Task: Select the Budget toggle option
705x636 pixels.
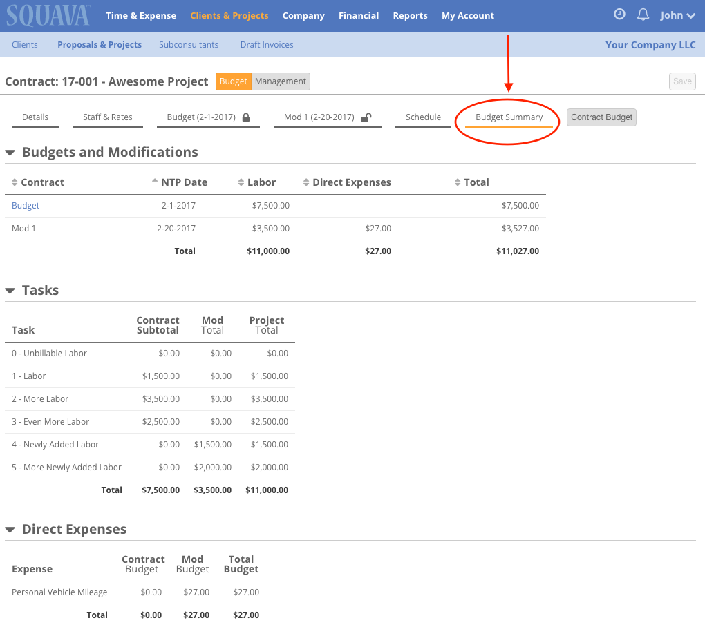Action: click(x=233, y=81)
